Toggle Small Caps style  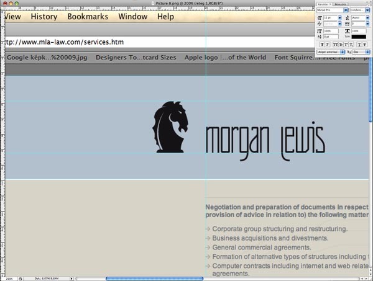(341, 45)
